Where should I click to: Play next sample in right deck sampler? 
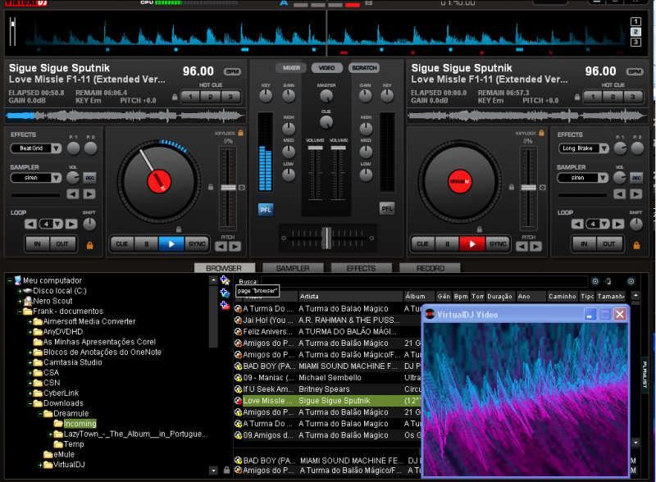[x=636, y=194]
